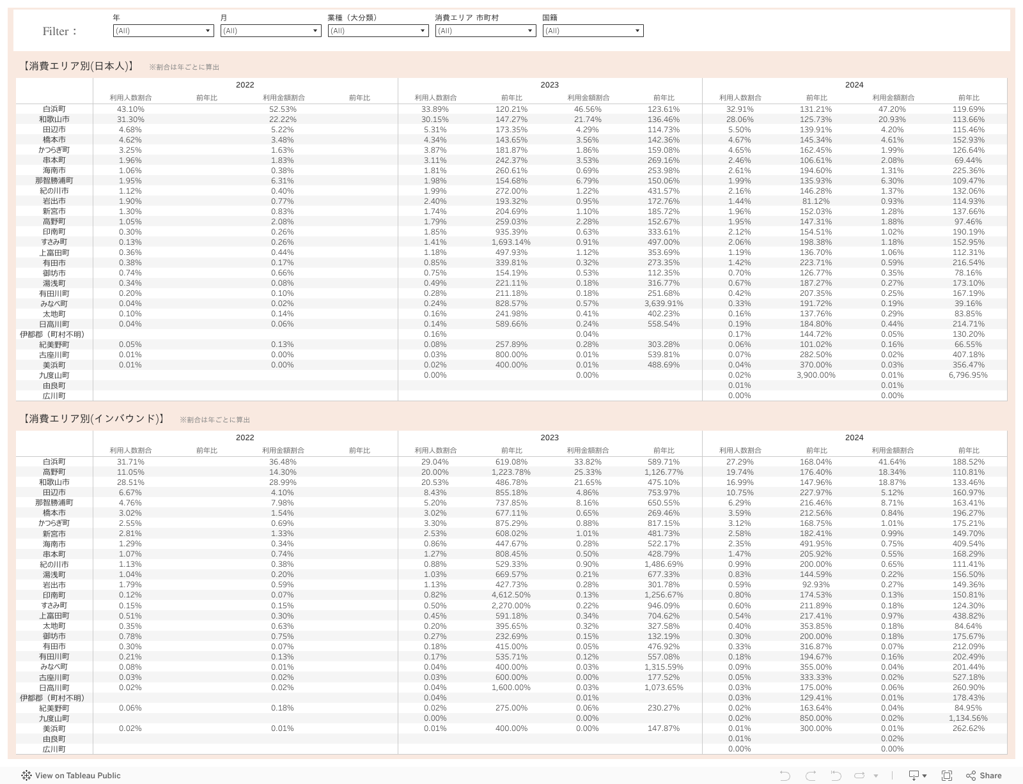
Task: Click the 3,900.00% value in 九度山町 row
Action: pos(816,375)
